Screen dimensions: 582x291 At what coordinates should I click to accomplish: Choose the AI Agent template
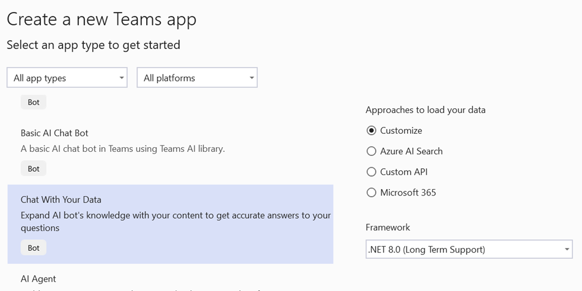38,279
